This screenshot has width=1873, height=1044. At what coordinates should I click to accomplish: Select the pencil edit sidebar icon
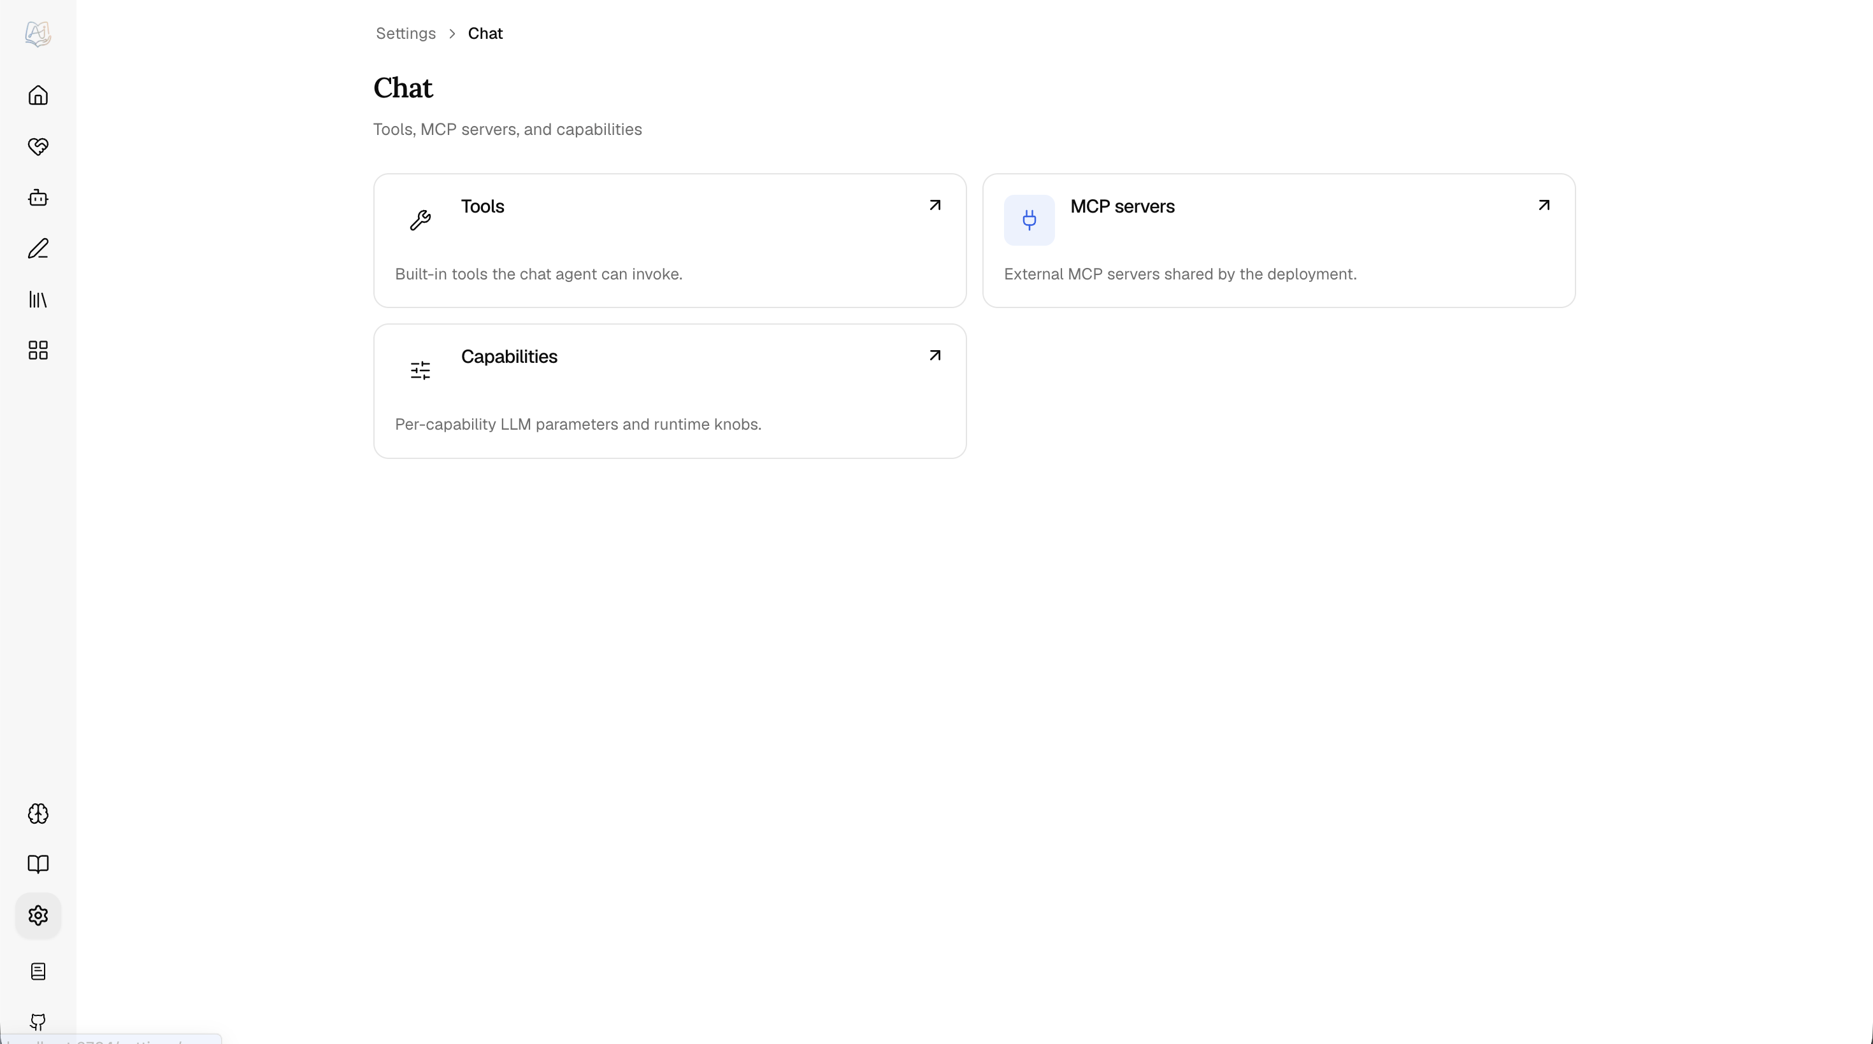click(38, 248)
